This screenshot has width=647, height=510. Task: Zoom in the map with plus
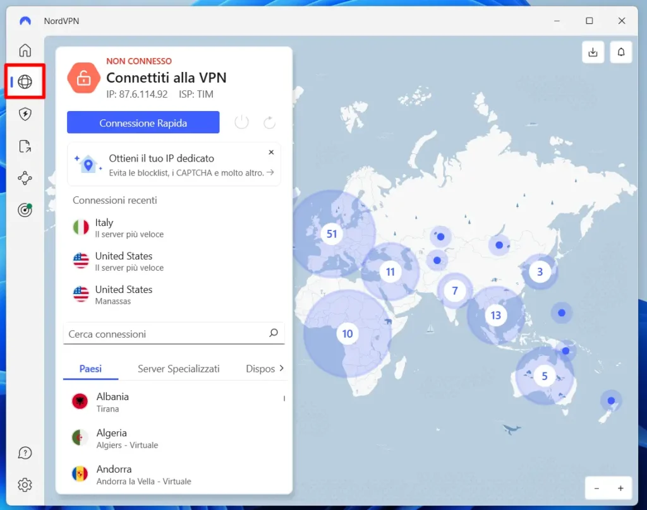click(620, 488)
